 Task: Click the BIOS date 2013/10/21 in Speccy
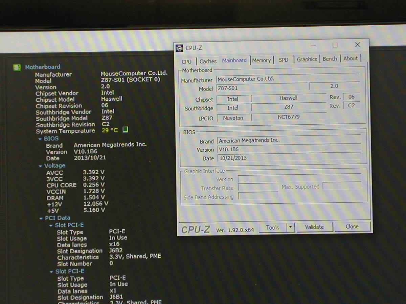pyautogui.click(x=90, y=158)
